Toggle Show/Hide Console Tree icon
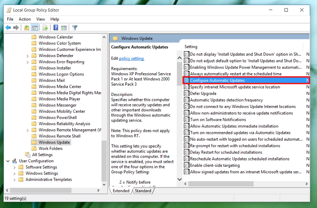Image resolution: width=317 pixels, height=208 pixels. (35, 28)
